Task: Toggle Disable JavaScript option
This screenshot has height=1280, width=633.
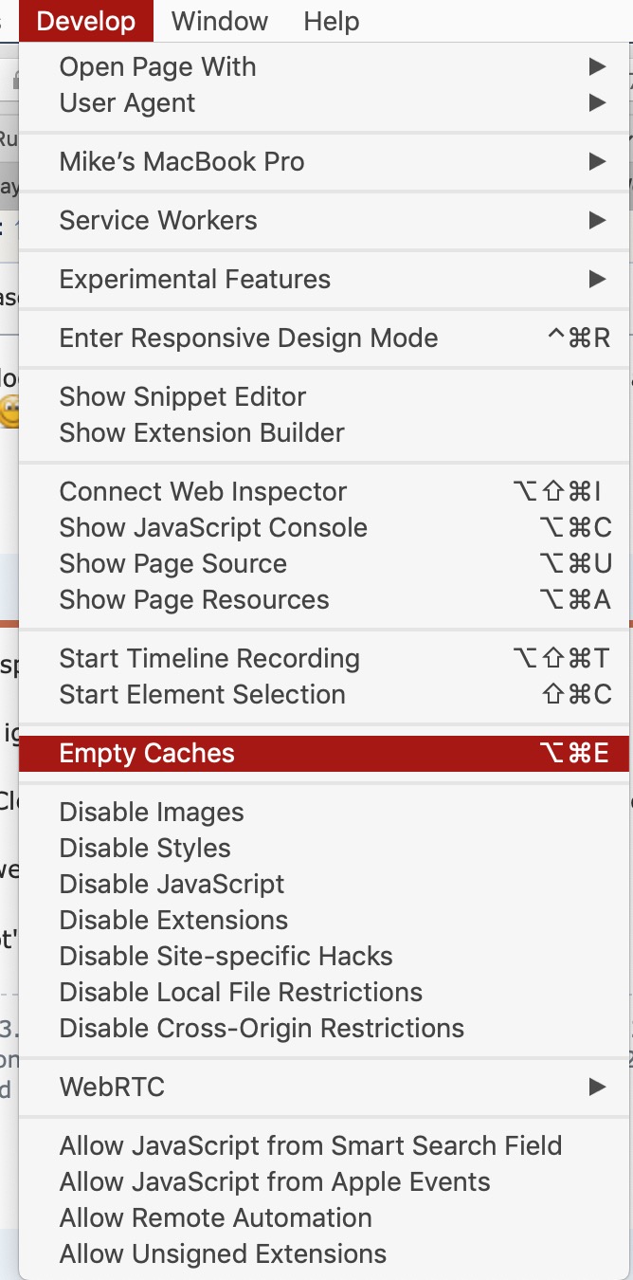Action: 324,885
